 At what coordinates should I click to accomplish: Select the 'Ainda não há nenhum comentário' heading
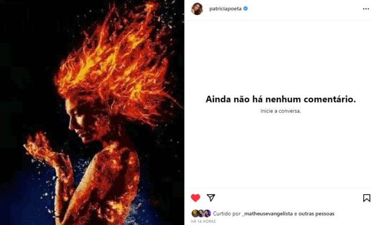pyautogui.click(x=281, y=99)
